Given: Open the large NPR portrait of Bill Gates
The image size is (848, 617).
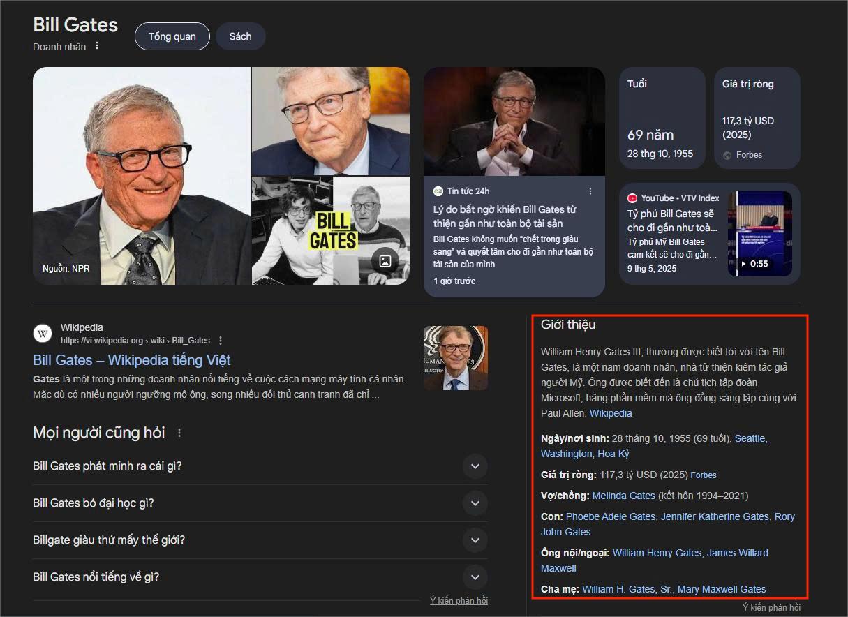Looking at the screenshot, I should click(142, 176).
